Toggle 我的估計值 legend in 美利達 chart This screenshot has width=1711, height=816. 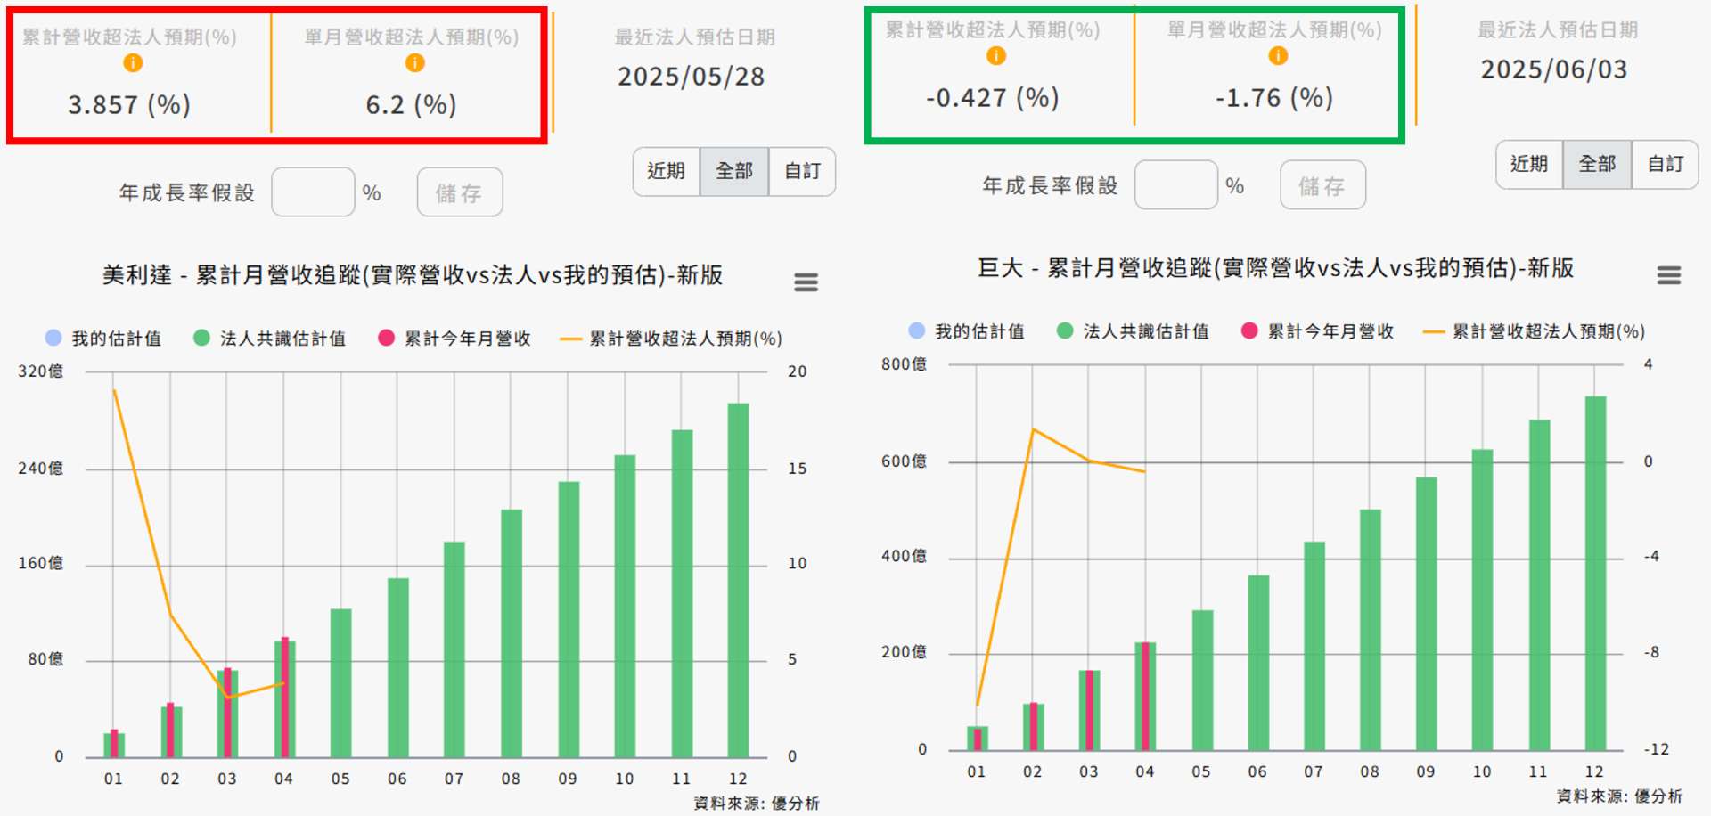click(x=103, y=339)
